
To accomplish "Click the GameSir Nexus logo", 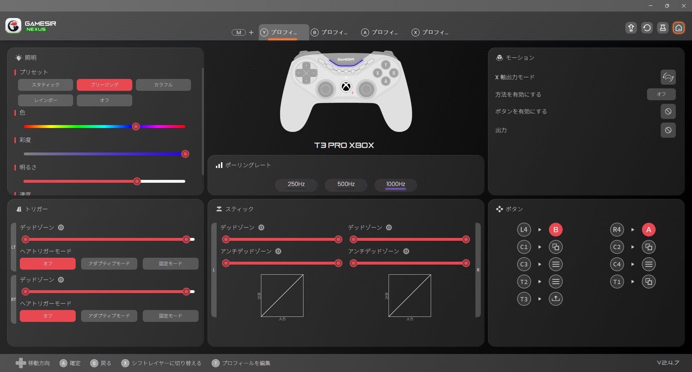I will click(31, 26).
